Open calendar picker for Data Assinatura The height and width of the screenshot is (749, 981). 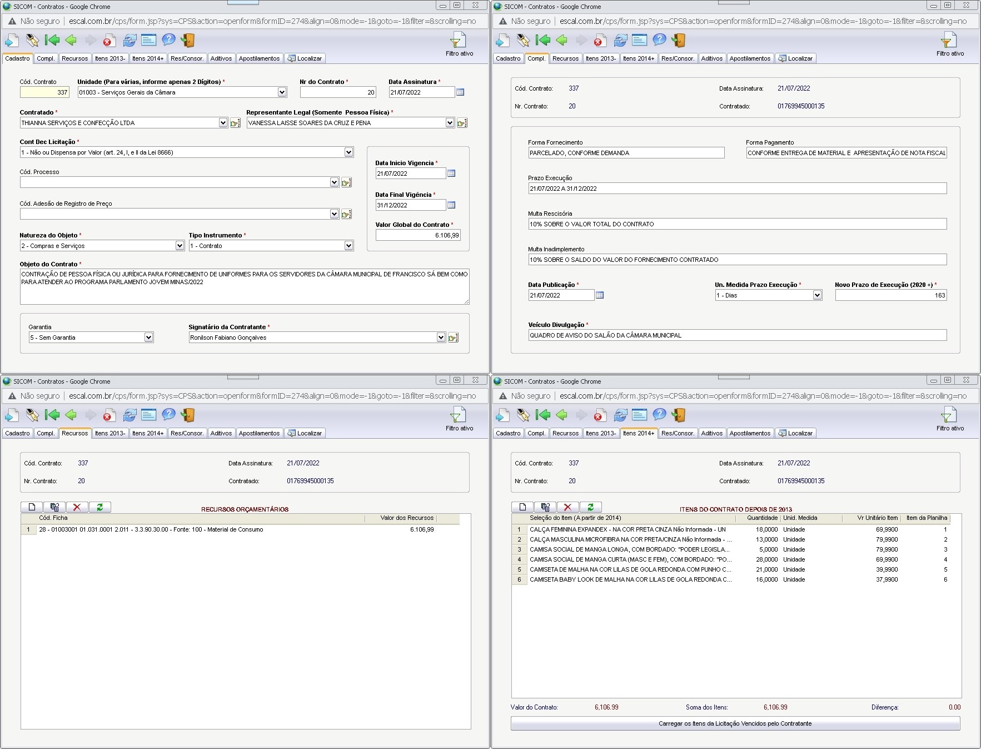(x=460, y=92)
